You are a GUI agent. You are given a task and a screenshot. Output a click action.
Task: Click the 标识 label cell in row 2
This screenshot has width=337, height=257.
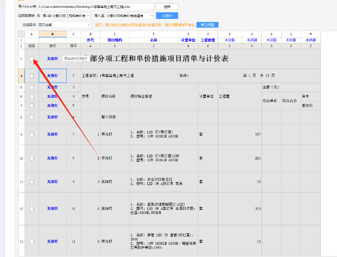click(53, 46)
